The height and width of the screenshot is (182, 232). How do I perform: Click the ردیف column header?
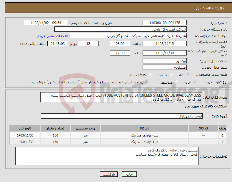[223, 128]
